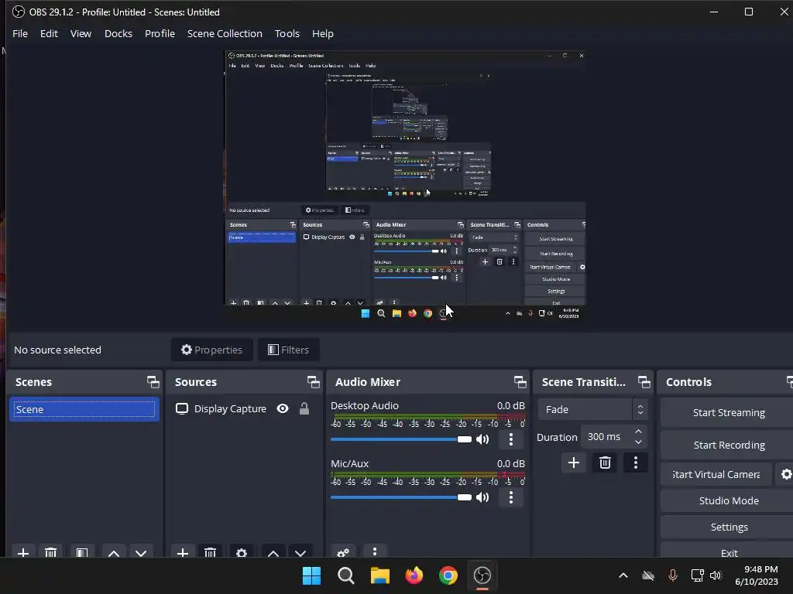The width and height of the screenshot is (793, 594).
Task: Click the taskbar clock showing 9:48 PM
Action: pyautogui.click(x=757, y=575)
